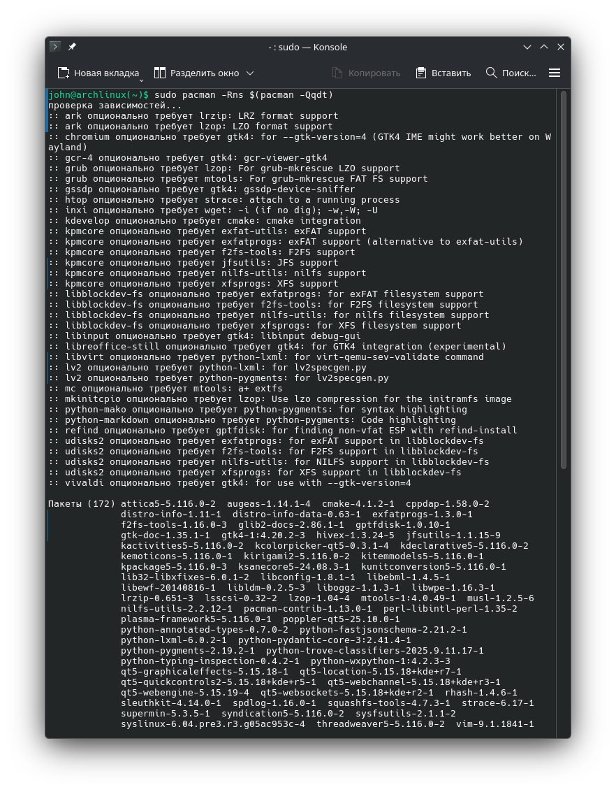Image resolution: width=616 pixels, height=792 pixels.
Task: Click the Копировать button
Action: (366, 73)
